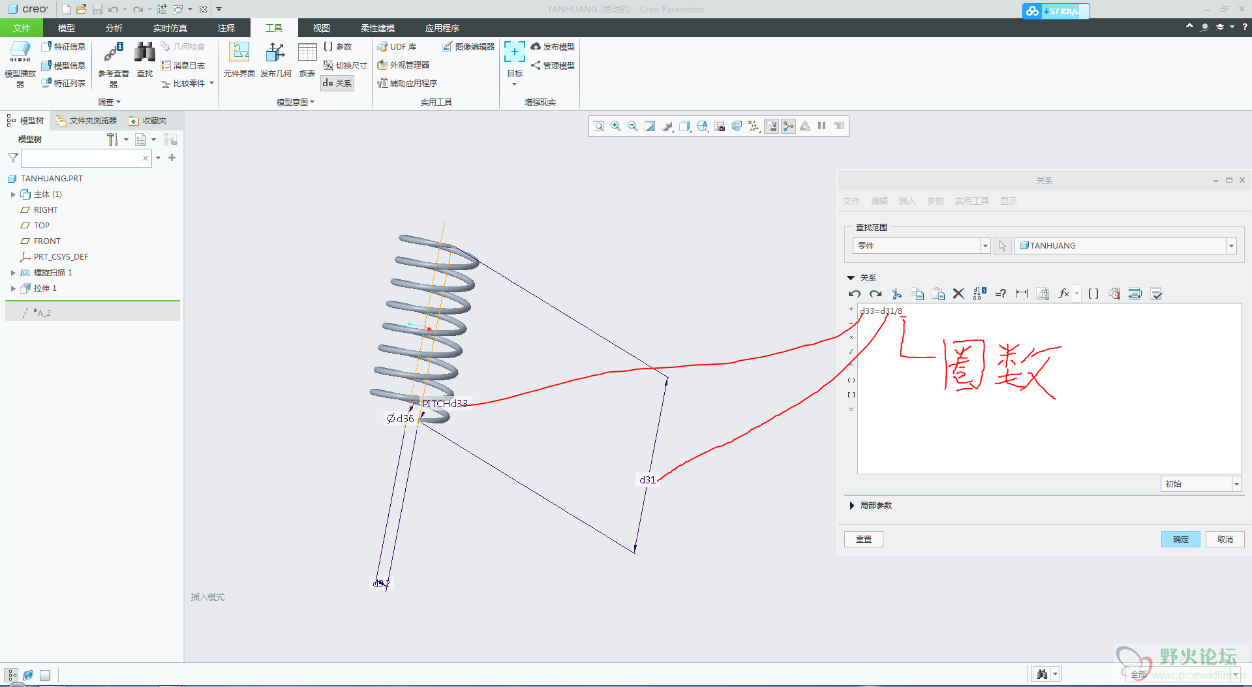Toggle perspective view icon
1252x687 pixels.
pos(737,126)
